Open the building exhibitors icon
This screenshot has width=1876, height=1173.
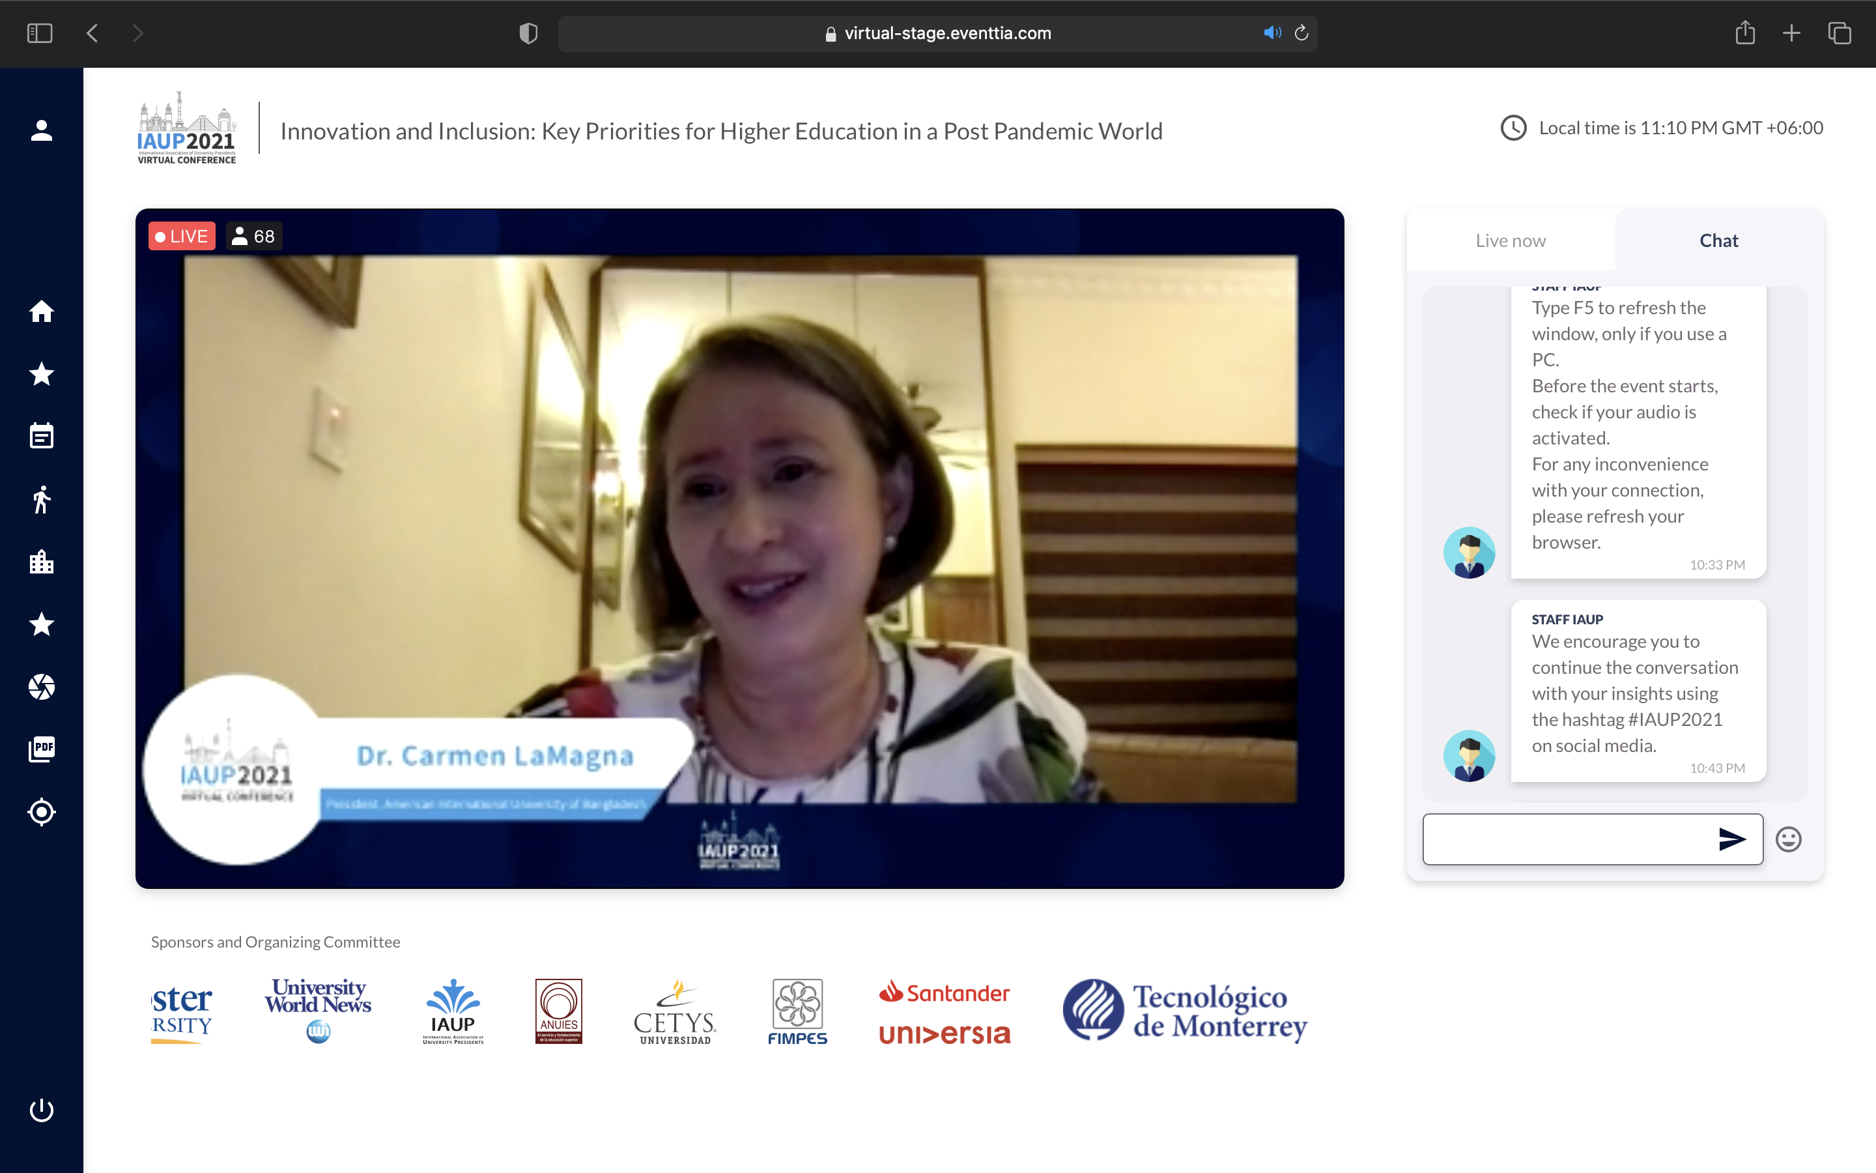pos(41,562)
